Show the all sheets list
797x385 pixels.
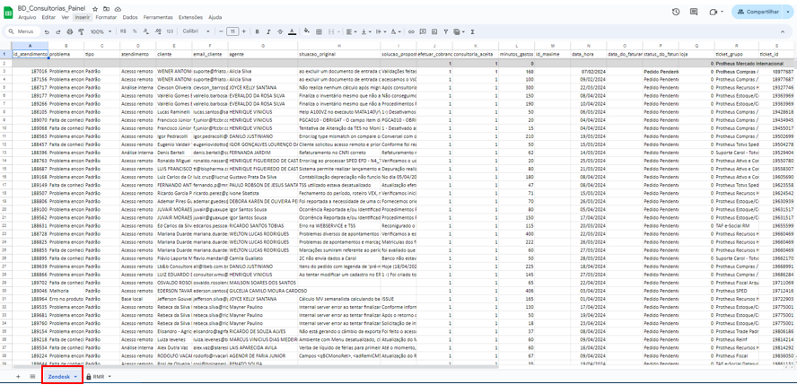pos(32,376)
